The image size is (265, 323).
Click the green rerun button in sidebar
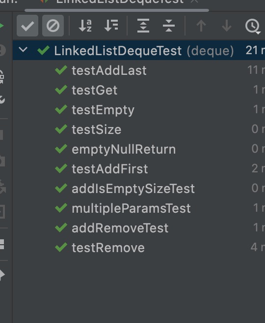coord(1,26)
